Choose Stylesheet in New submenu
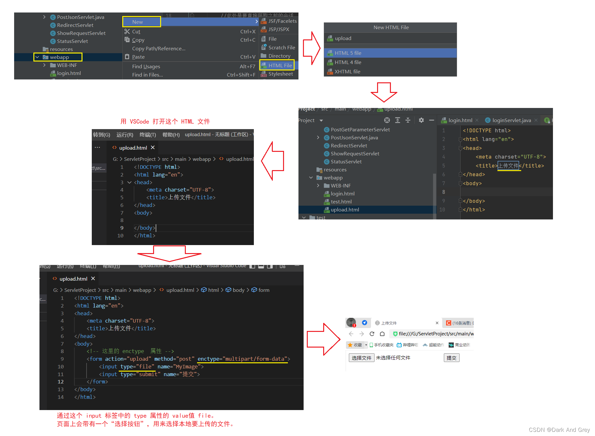This screenshot has width=595, height=436. point(279,74)
